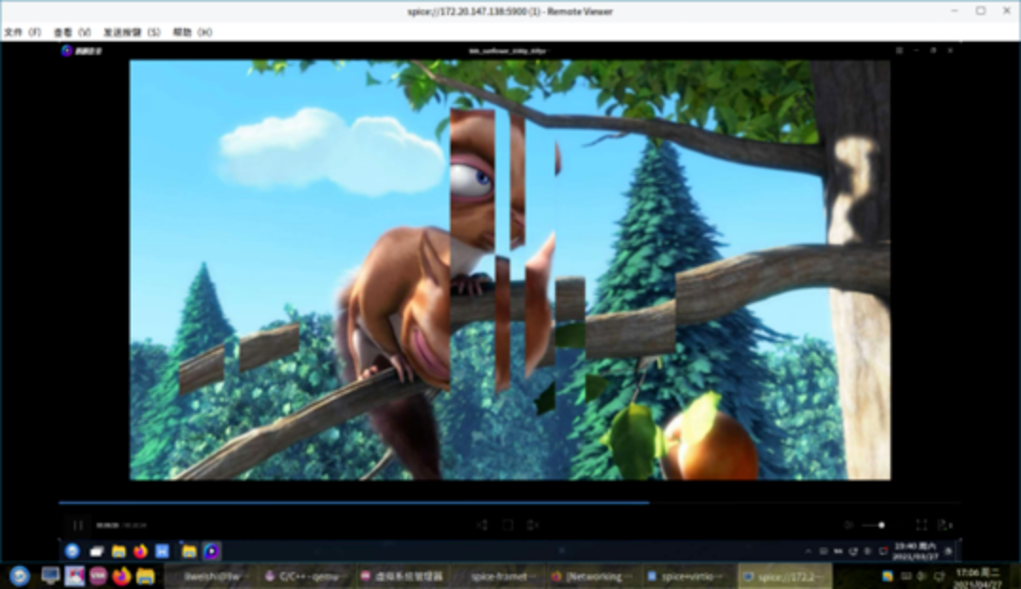The image size is (1021, 589).
Task: Open the video player's hamburger menu
Action: click(899, 50)
